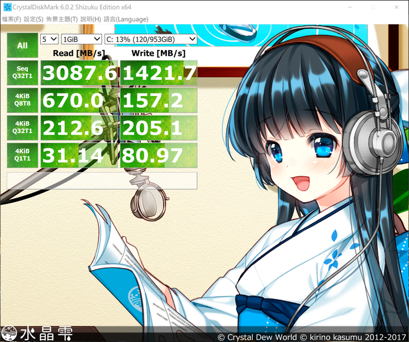Click the Seq write result 1421.7

tap(158, 73)
